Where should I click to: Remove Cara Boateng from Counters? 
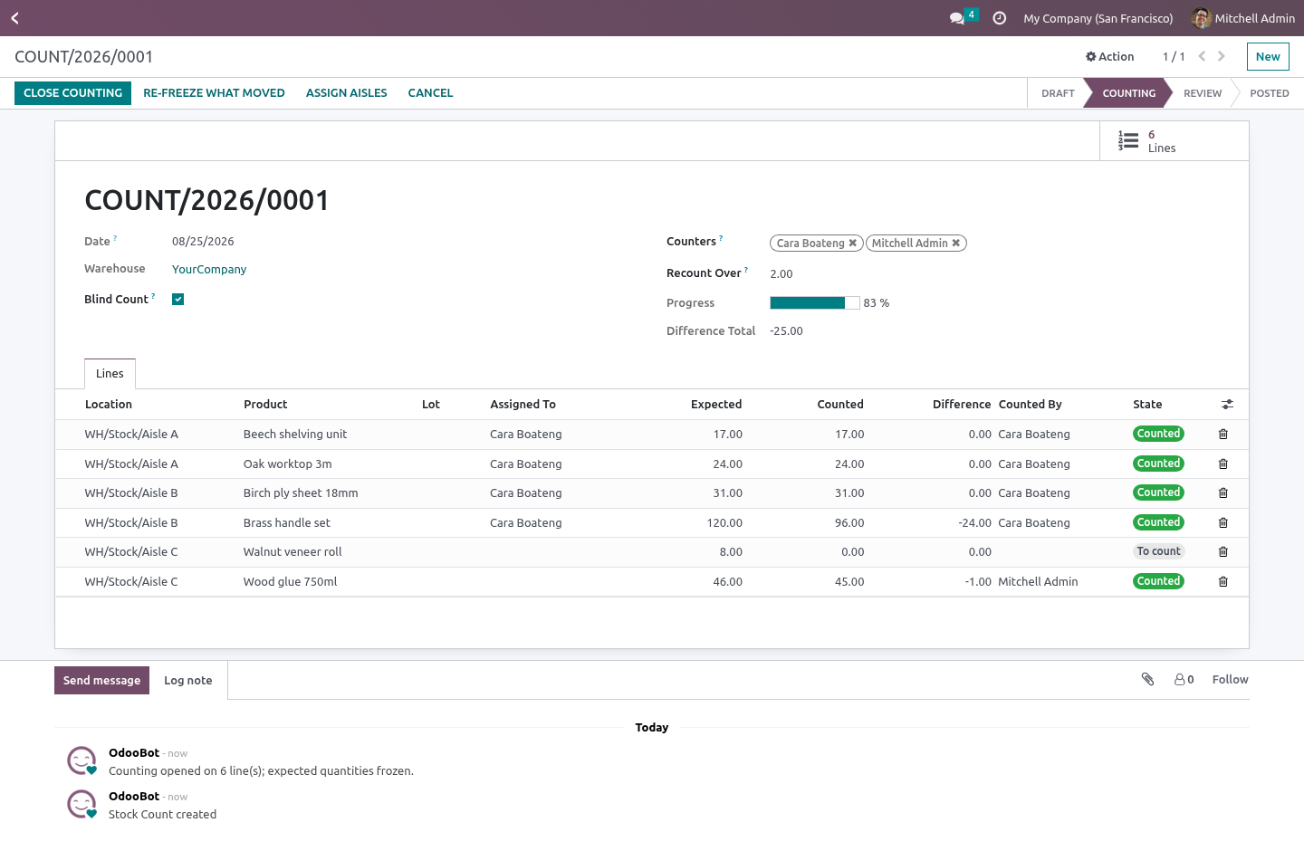click(852, 243)
